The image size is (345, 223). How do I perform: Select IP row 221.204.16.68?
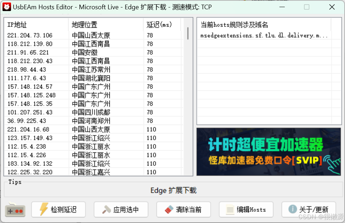(x=93, y=130)
